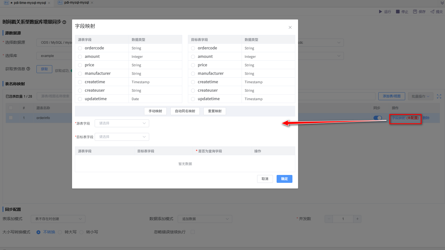
Task: Select source field ordercode radio button
Action: [x=80, y=48]
